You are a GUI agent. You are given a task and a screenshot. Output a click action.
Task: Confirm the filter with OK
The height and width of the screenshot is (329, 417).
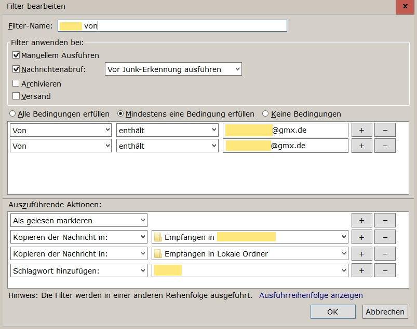coord(332,311)
